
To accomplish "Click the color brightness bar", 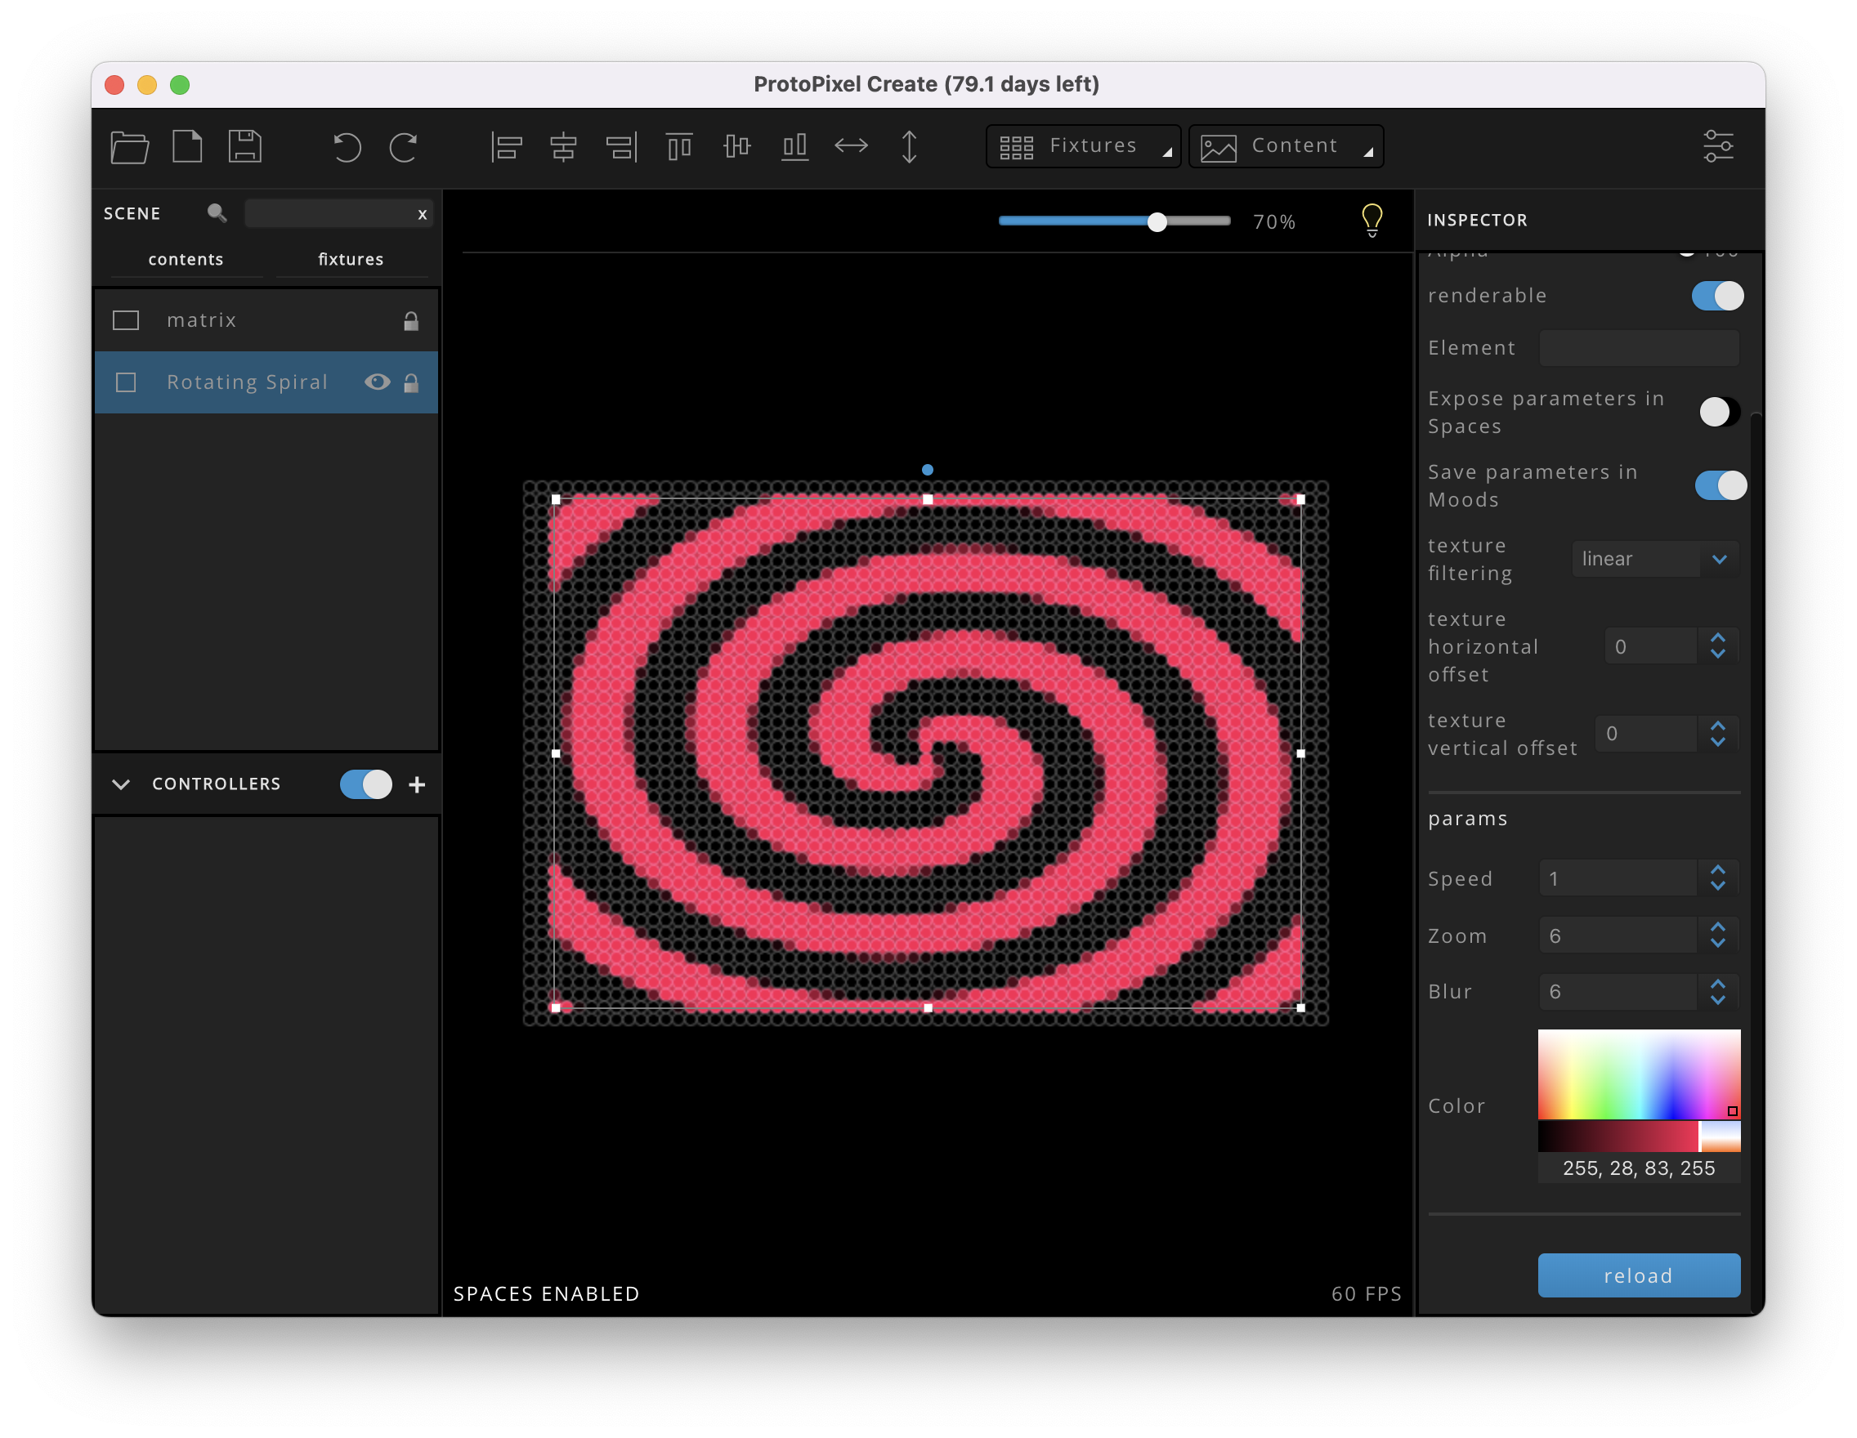I will 1618,1137.
